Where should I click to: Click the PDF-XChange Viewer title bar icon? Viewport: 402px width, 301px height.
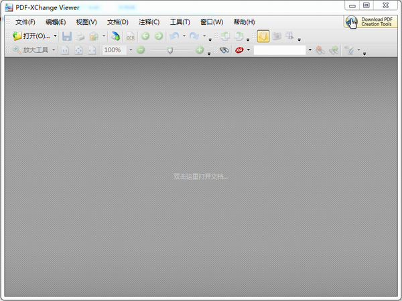9,7
